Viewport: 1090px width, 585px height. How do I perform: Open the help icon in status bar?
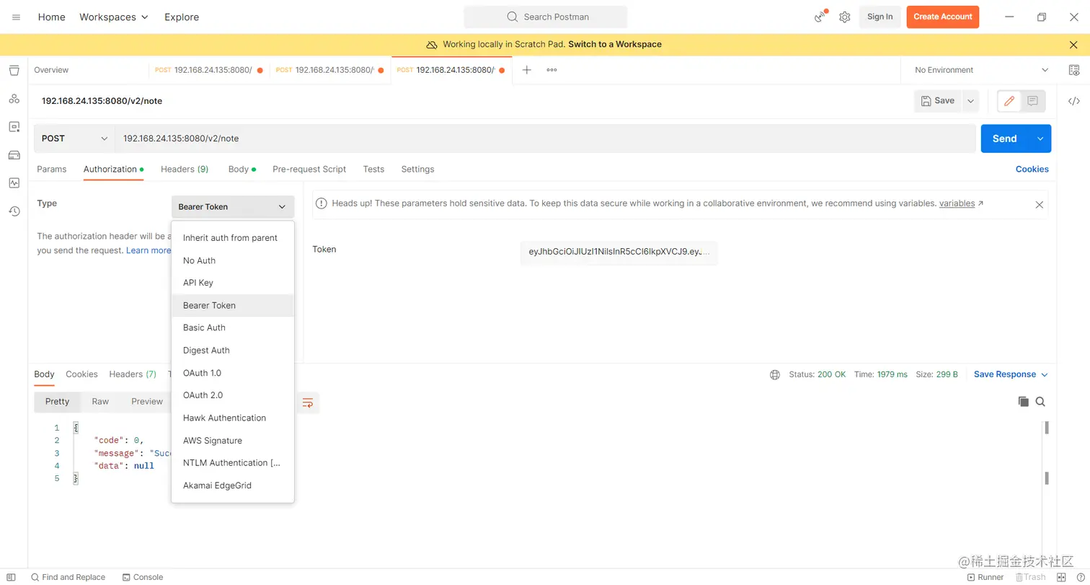tap(1079, 577)
